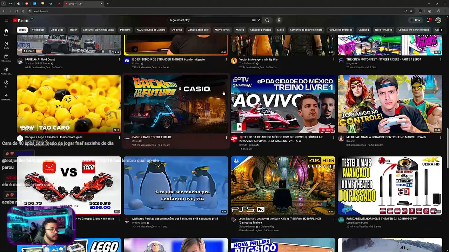Open options for Vector in Avengers Infinity War
The height and width of the screenshot is (252, 449).
(334, 59)
